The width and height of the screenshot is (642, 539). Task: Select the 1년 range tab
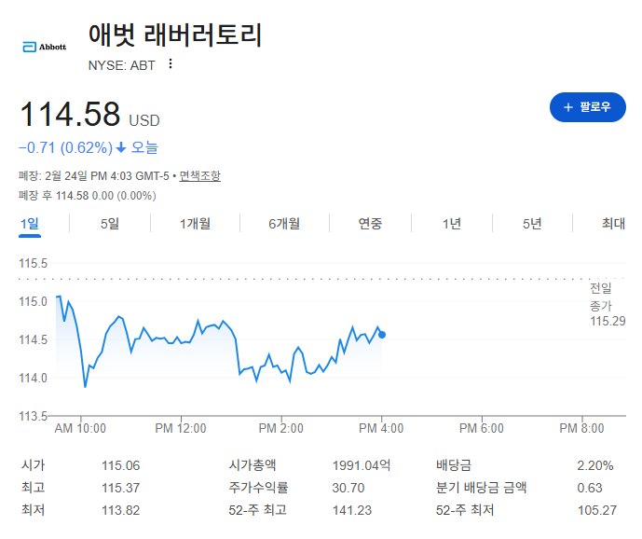pyautogui.click(x=452, y=224)
